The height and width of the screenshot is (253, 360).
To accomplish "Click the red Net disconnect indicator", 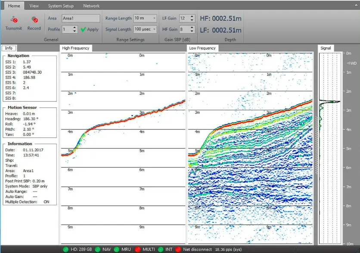I will (178, 249).
